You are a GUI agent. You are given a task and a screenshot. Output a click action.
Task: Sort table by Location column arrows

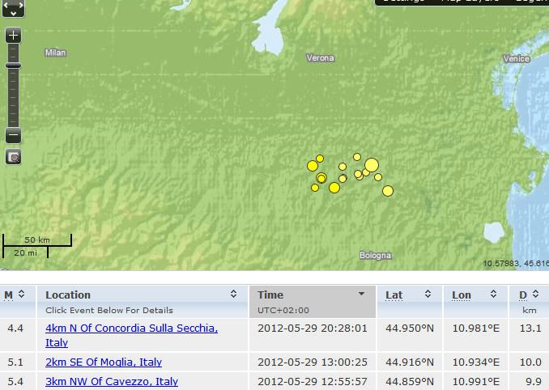[x=233, y=294]
